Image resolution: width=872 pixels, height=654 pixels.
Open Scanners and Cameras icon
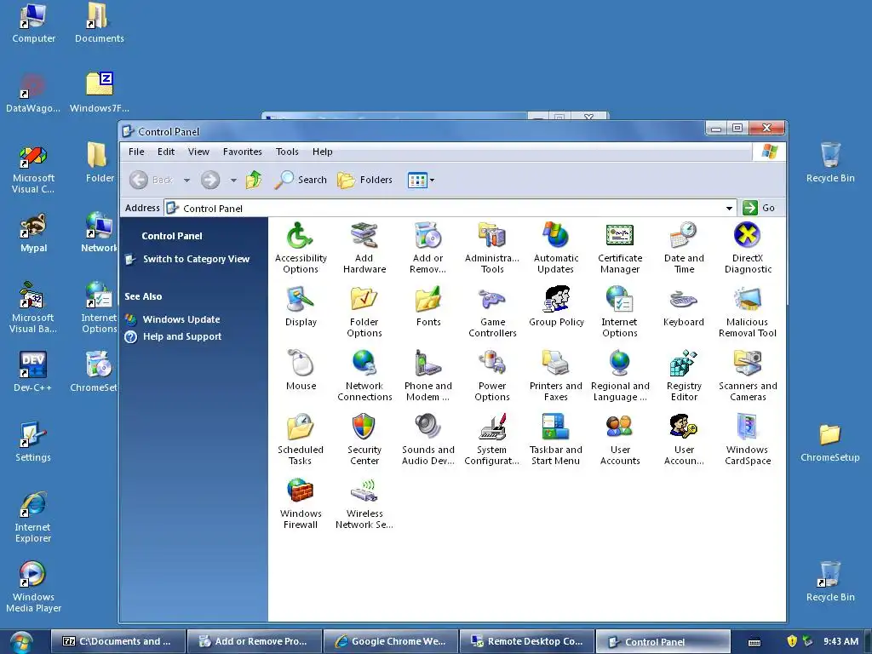click(x=748, y=376)
